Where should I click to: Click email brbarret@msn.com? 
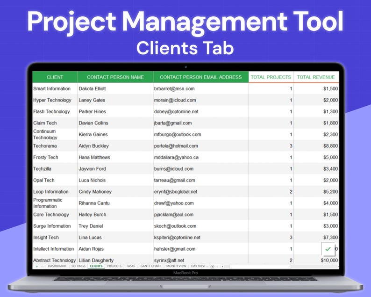tap(174, 88)
